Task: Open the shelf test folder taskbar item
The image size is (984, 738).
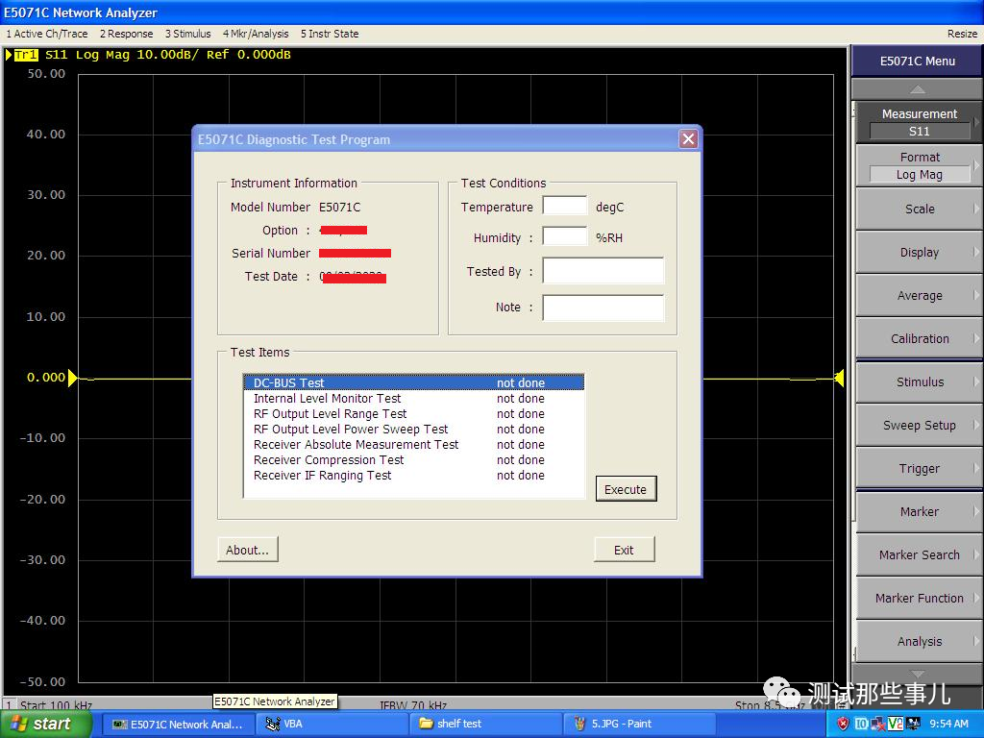Action: point(485,724)
